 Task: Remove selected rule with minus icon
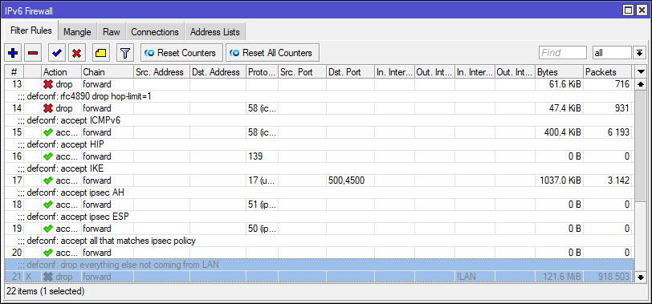(x=33, y=53)
